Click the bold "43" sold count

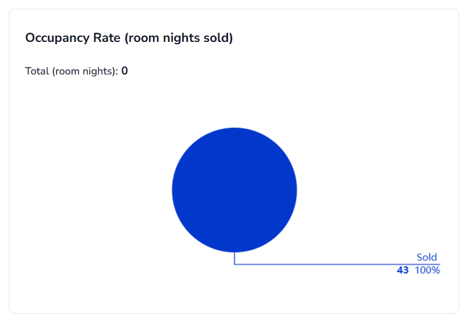[x=402, y=270]
